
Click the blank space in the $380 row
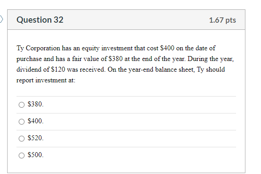(140, 105)
